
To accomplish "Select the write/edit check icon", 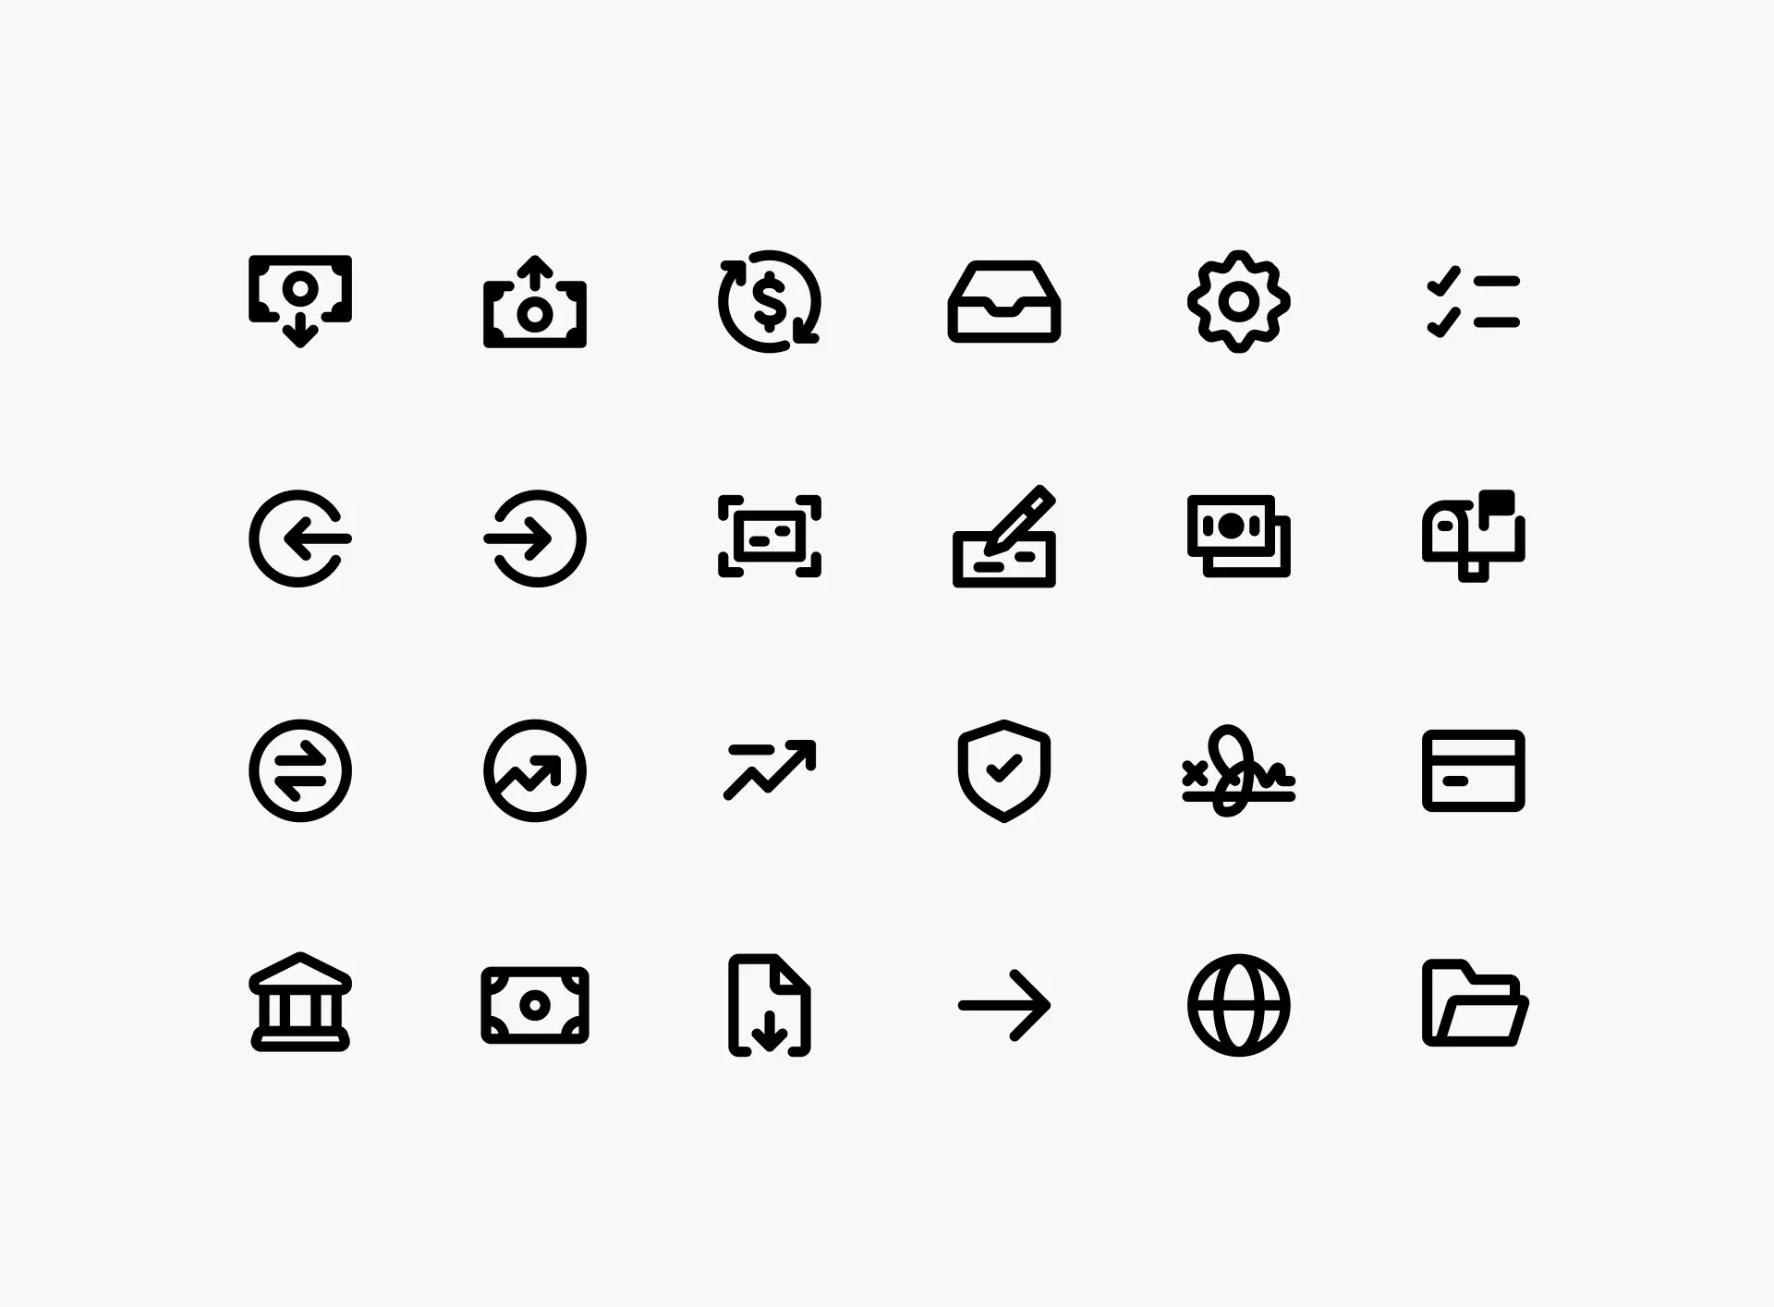I will tap(1004, 539).
